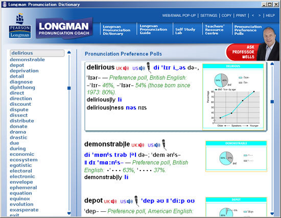Select direct in word list
This screenshot has height=218, width=281.
(x=17, y=93)
